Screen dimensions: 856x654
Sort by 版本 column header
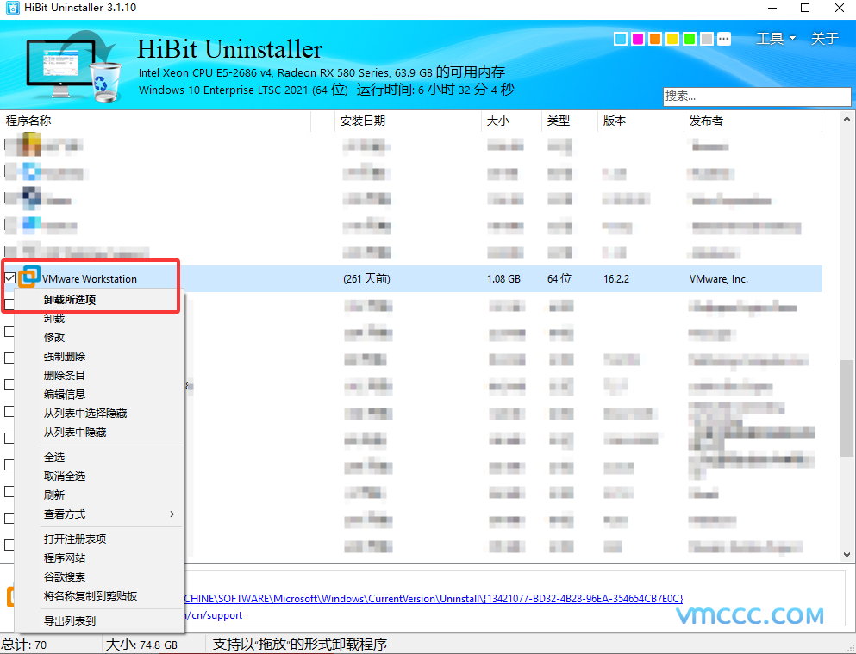640,121
